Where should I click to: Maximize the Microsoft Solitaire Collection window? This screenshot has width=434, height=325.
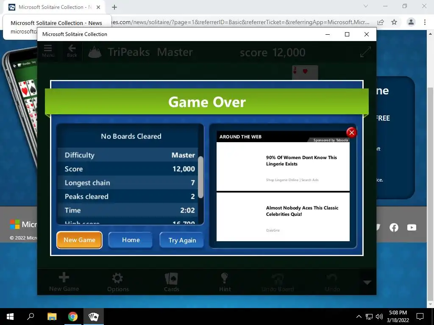click(347, 34)
